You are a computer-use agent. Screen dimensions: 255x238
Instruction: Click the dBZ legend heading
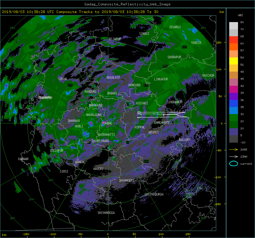point(240,15)
